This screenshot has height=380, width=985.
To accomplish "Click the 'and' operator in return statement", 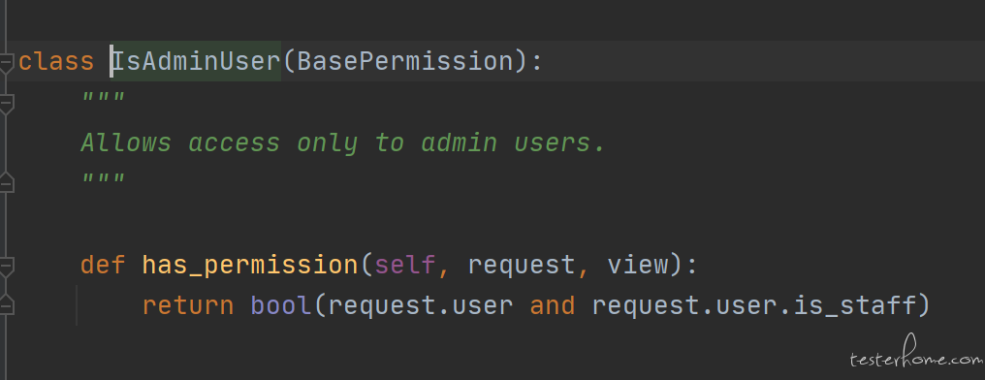I will (553, 306).
